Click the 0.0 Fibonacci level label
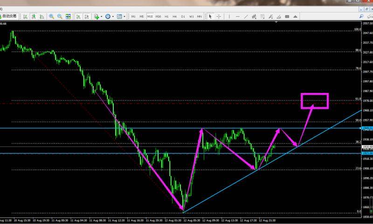 click(x=359, y=211)
